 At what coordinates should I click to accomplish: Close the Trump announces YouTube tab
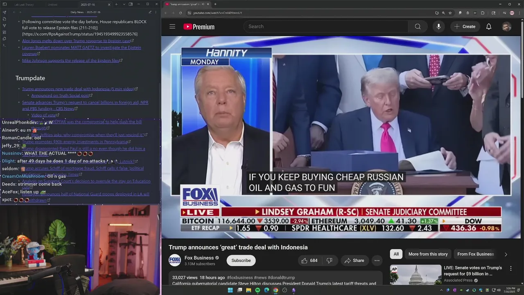tap(208, 4)
